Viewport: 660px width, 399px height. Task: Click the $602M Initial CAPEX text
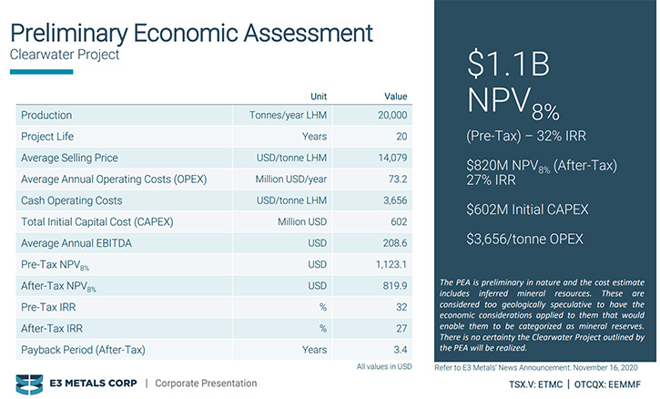tap(526, 210)
